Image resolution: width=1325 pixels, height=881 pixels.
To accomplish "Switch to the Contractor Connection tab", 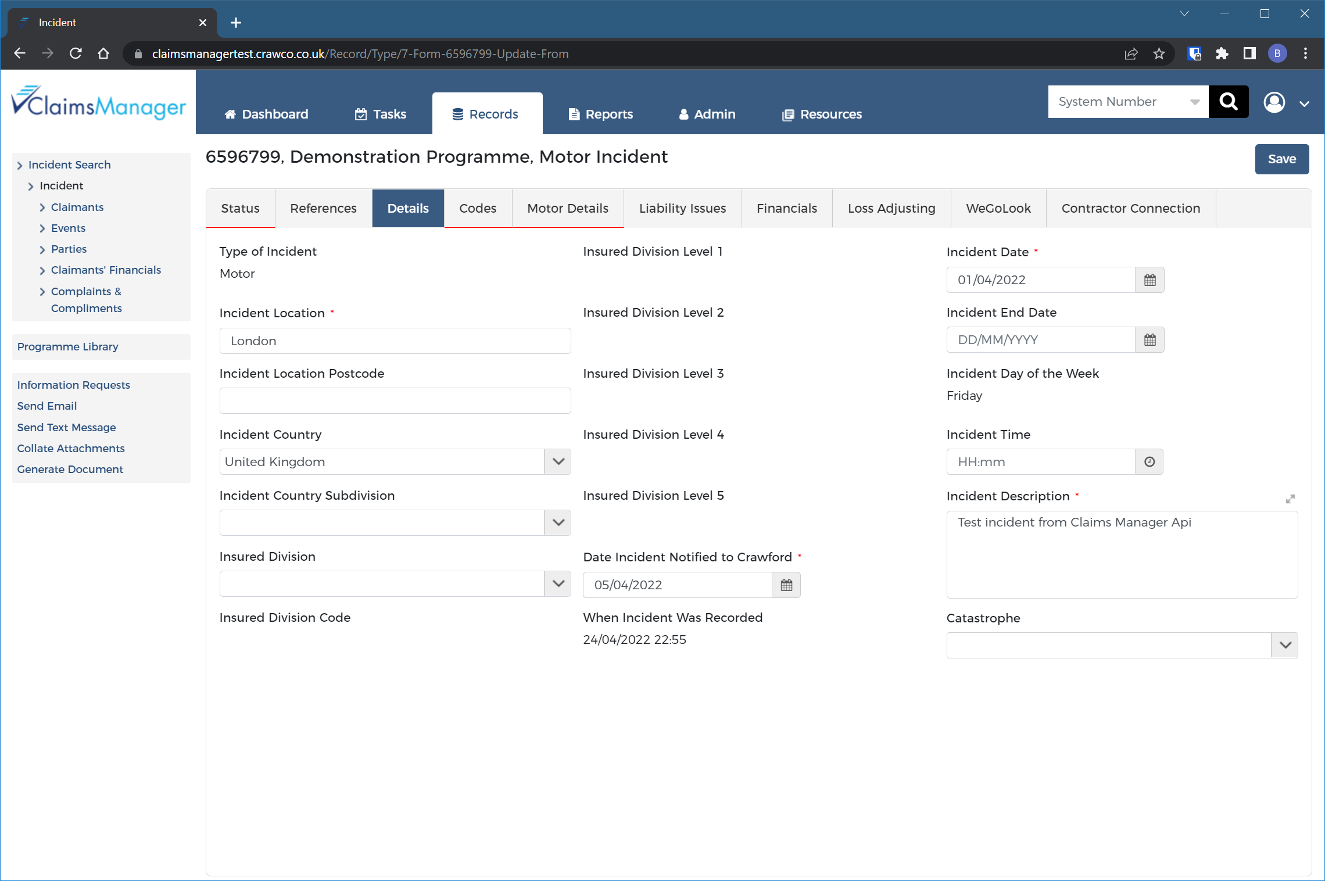I will pos(1131,209).
